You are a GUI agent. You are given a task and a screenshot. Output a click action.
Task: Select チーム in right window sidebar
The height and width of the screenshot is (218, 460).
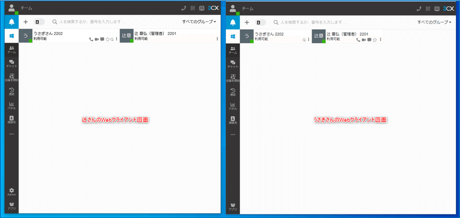(233, 51)
